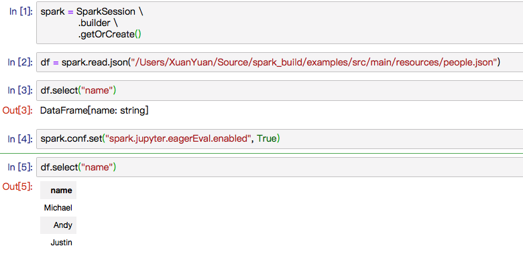
Task: Click the True keyword in cell 4
Action: [x=267, y=138]
